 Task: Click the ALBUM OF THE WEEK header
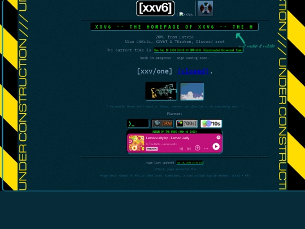coord(175,132)
